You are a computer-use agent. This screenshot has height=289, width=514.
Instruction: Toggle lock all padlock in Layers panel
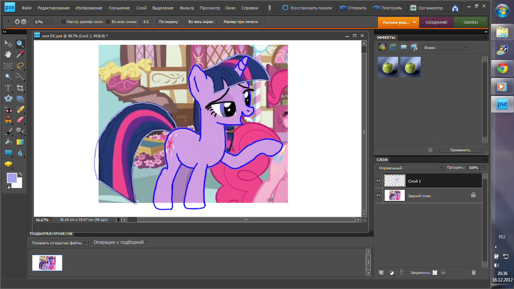tap(443, 272)
